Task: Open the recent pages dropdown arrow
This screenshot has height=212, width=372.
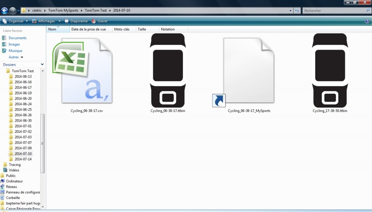Action: 18,11
